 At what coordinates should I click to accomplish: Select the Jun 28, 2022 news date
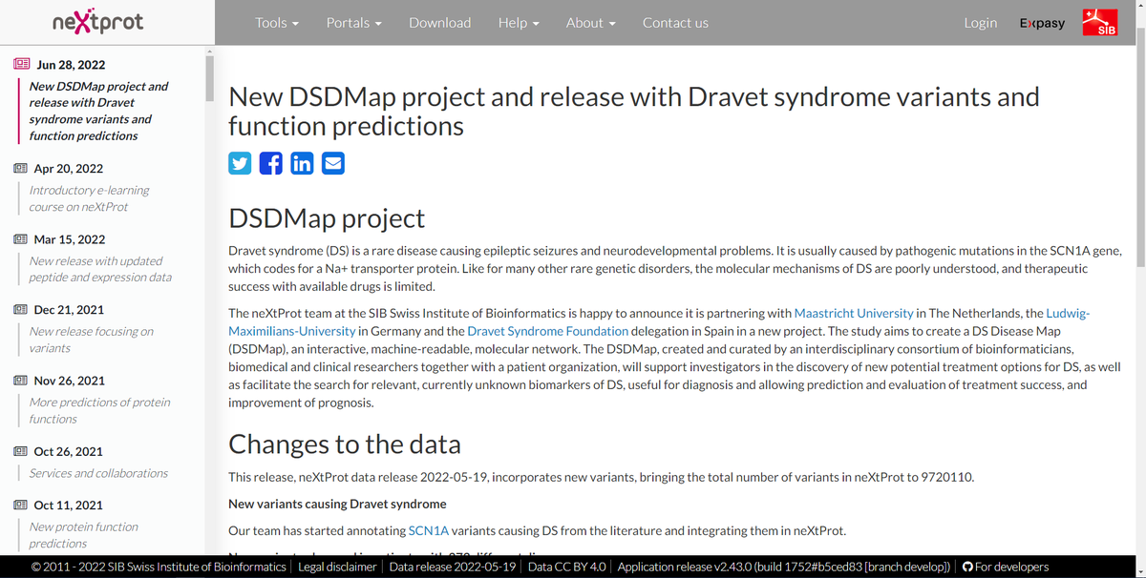[71, 65]
